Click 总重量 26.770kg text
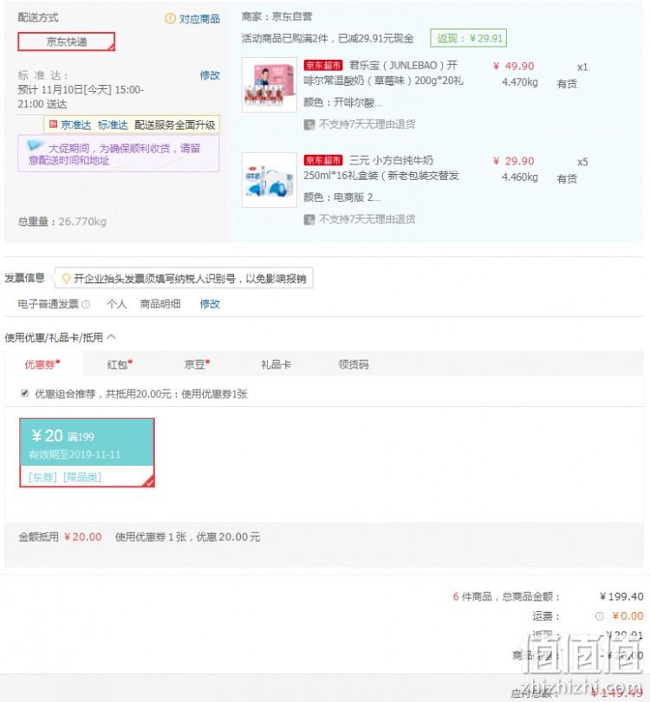The image size is (650, 702). 62,222
